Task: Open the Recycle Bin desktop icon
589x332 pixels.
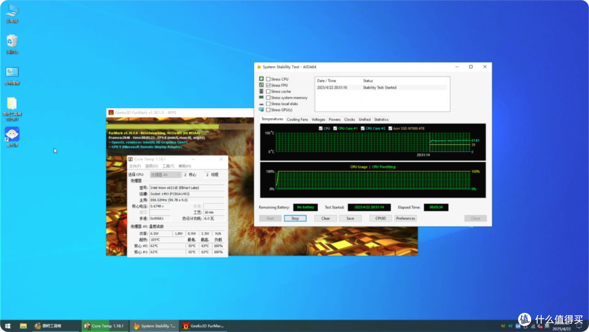Action: 12,44
